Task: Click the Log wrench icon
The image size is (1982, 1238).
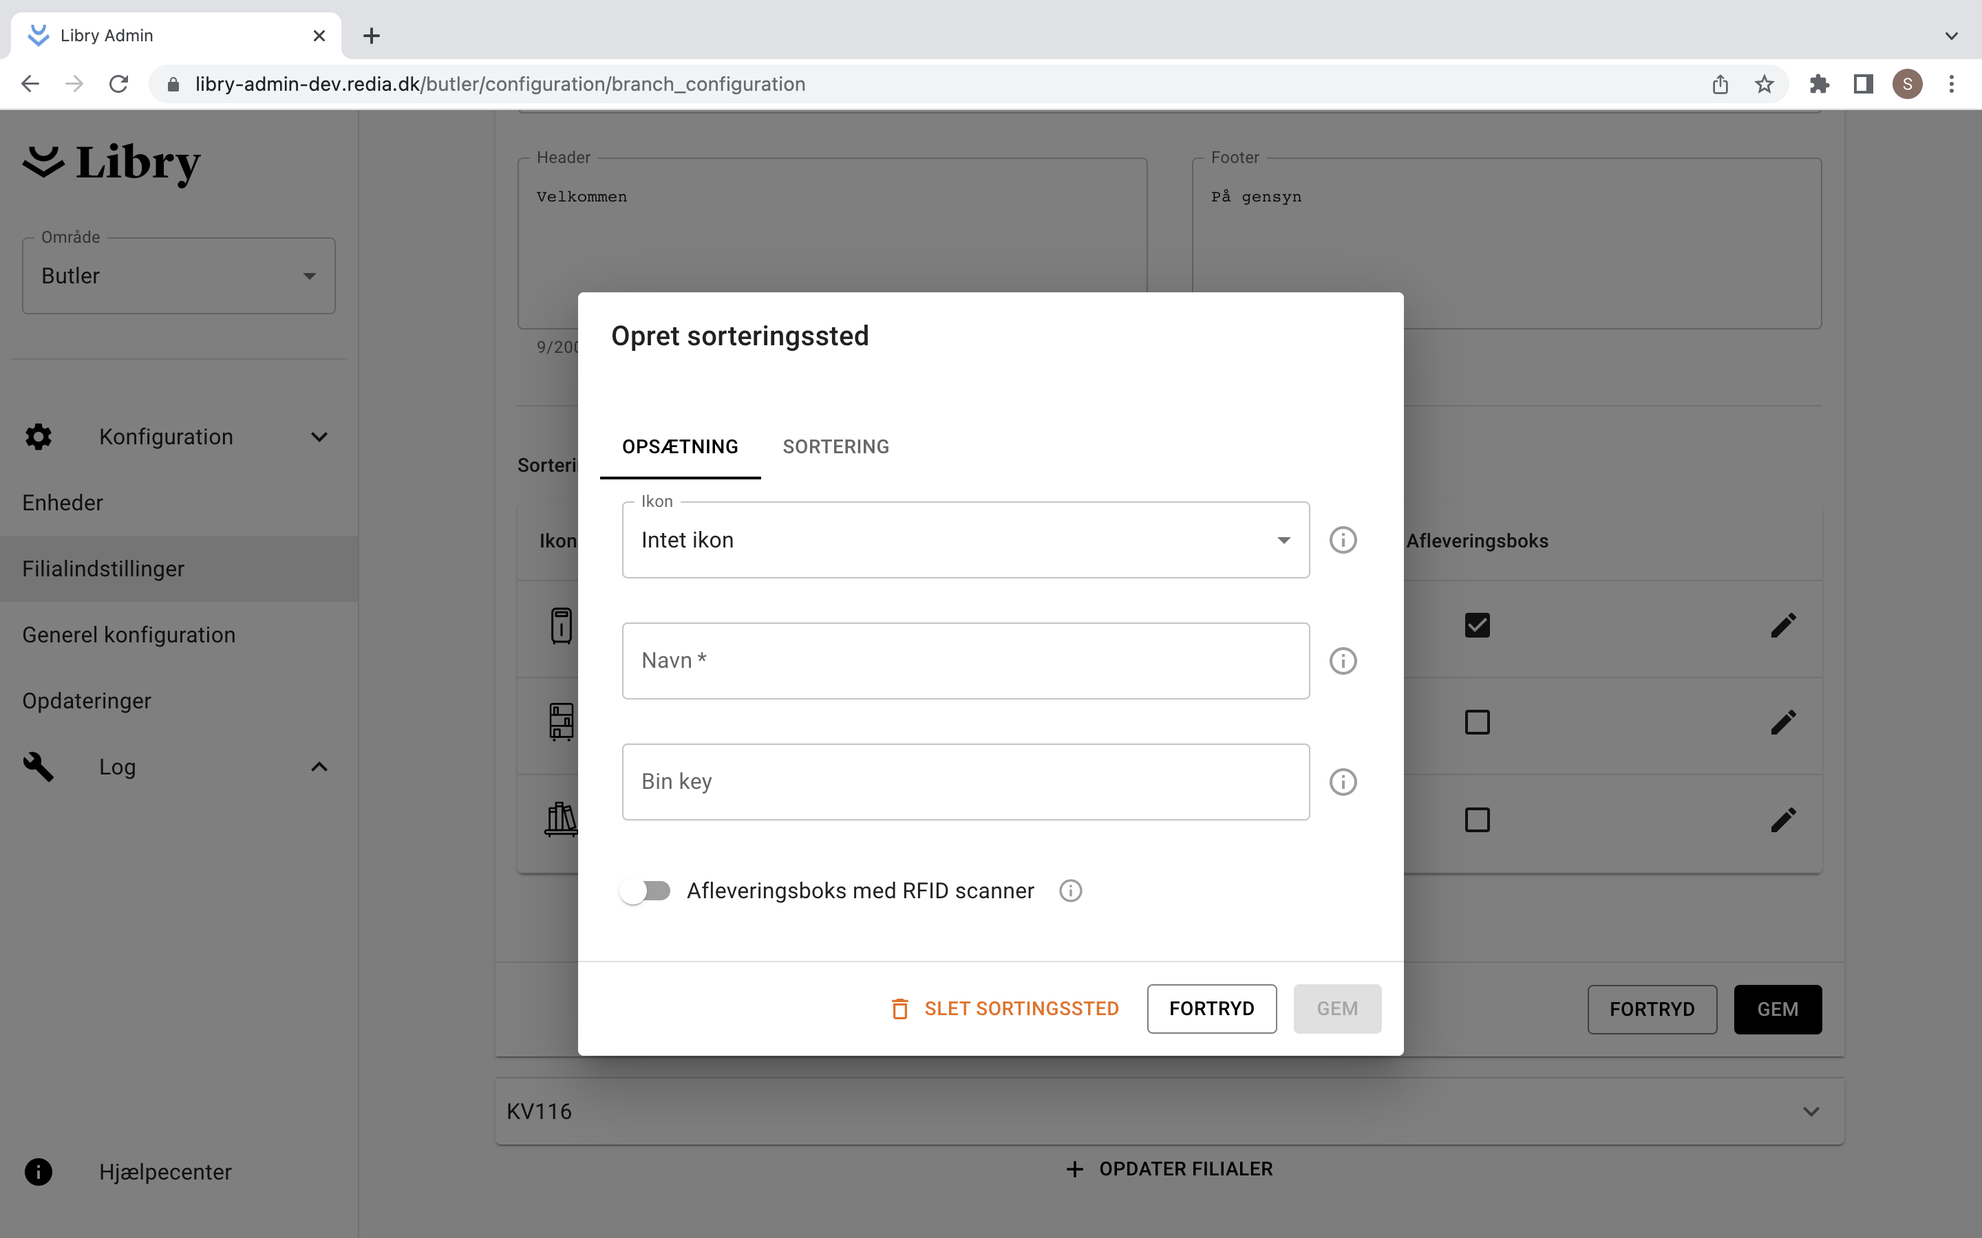Action: pos(38,767)
